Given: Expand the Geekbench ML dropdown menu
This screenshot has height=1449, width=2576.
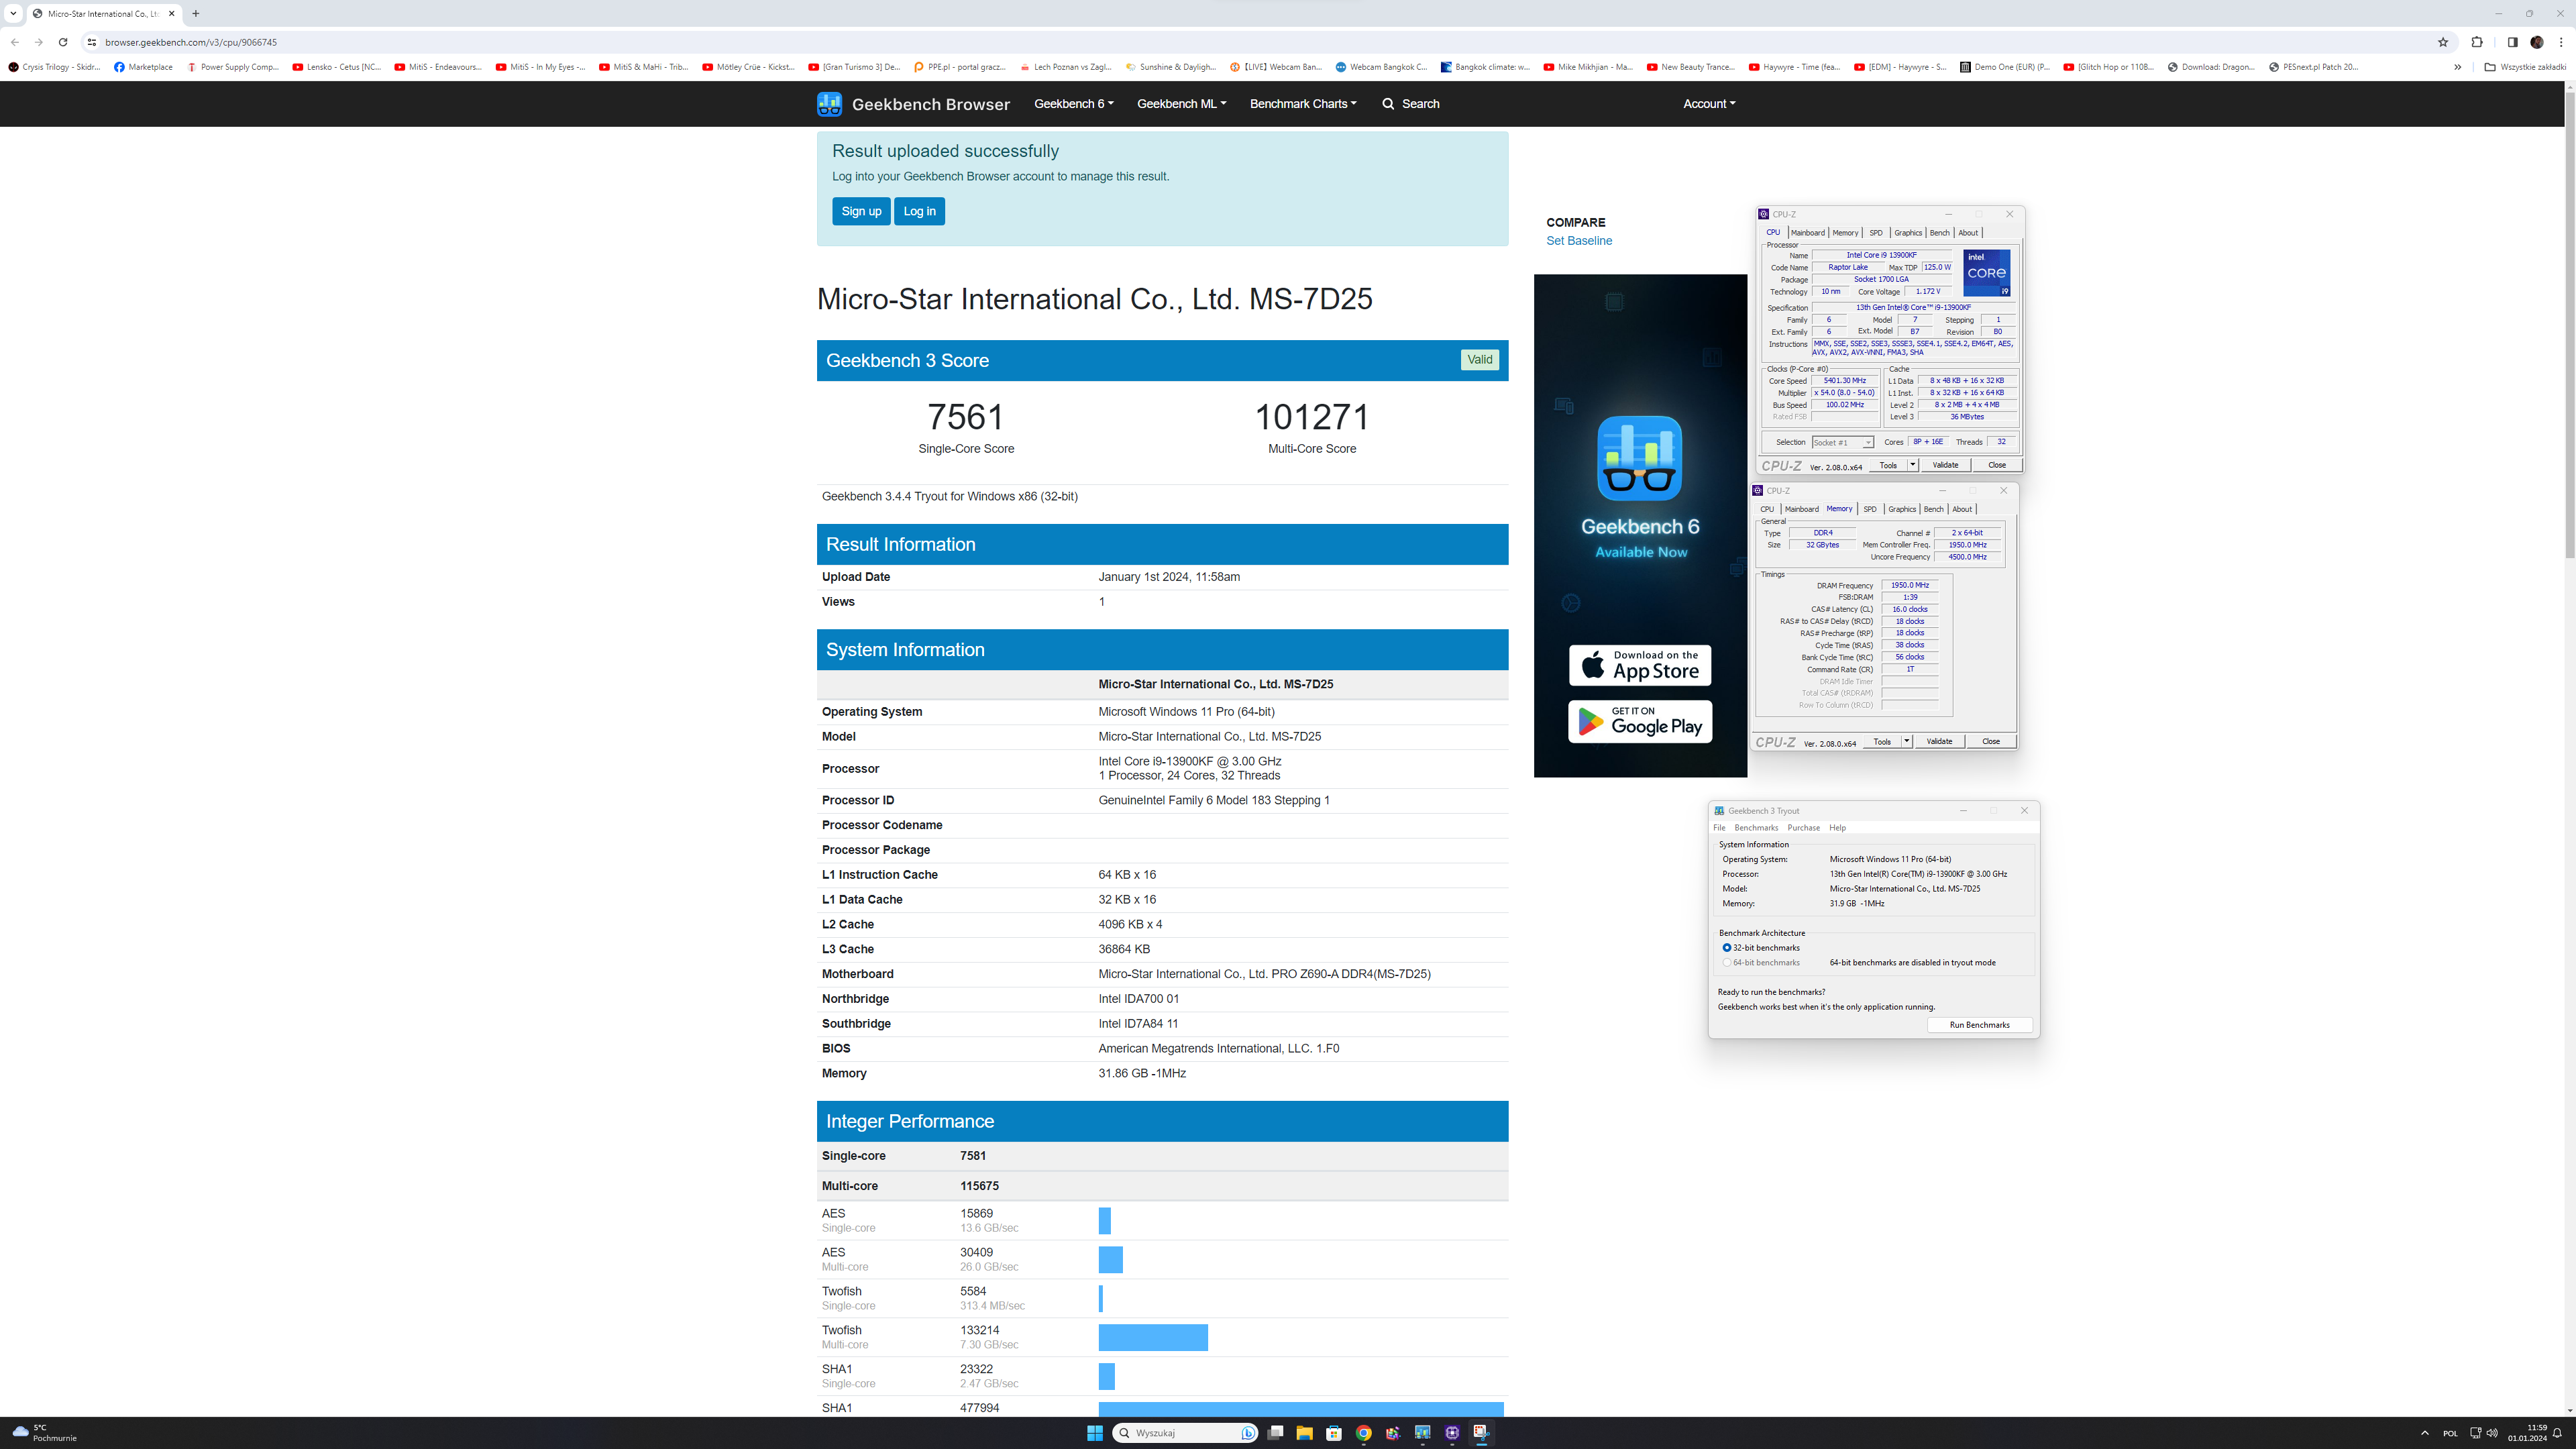Looking at the screenshot, I should tap(1181, 104).
